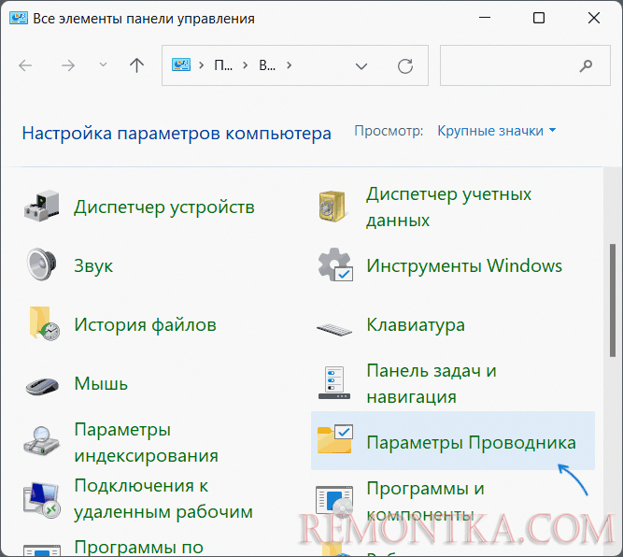Click the Keyboard icon (Клавиатура)
The image size is (623, 557).
tap(333, 326)
